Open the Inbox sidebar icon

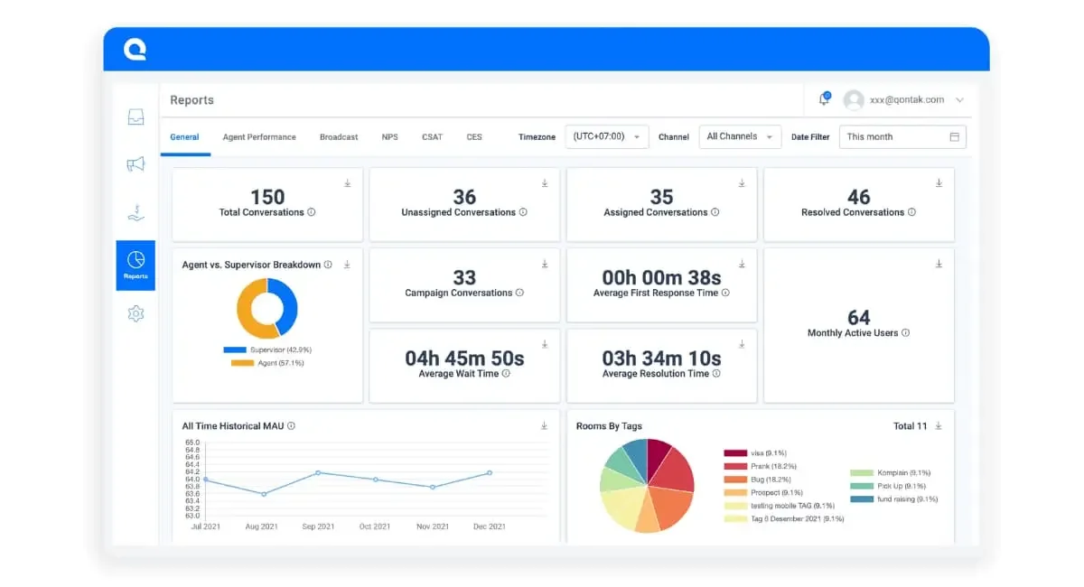coord(135,116)
